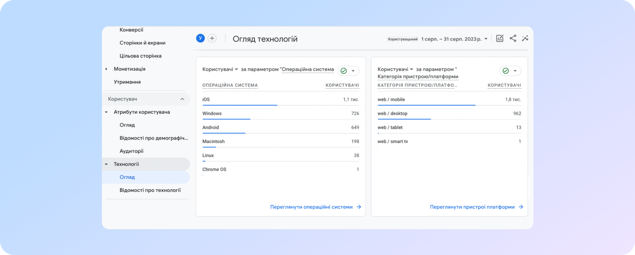Click the Macintosh row
Image resolution: width=635 pixels, height=255 pixels.
[x=281, y=141]
